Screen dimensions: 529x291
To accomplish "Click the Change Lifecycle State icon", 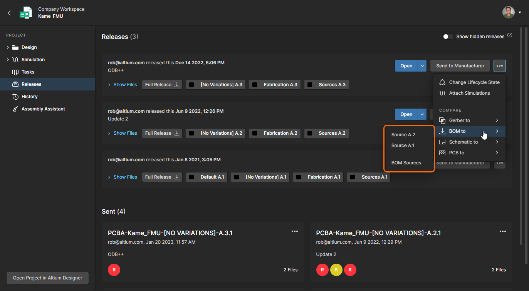I will click(x=442, y=82).
